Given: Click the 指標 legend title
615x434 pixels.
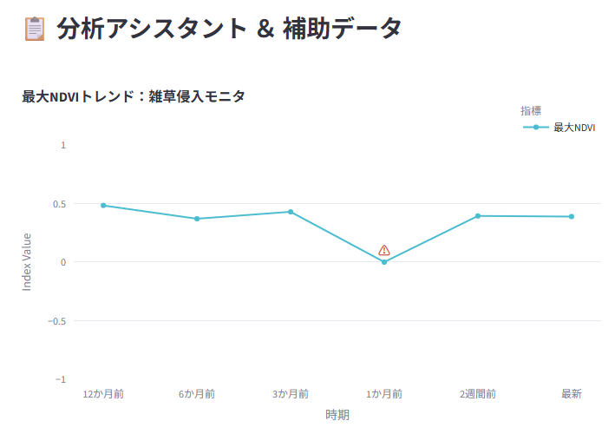Looking at the screenshot, I should [x=531, y=110].
